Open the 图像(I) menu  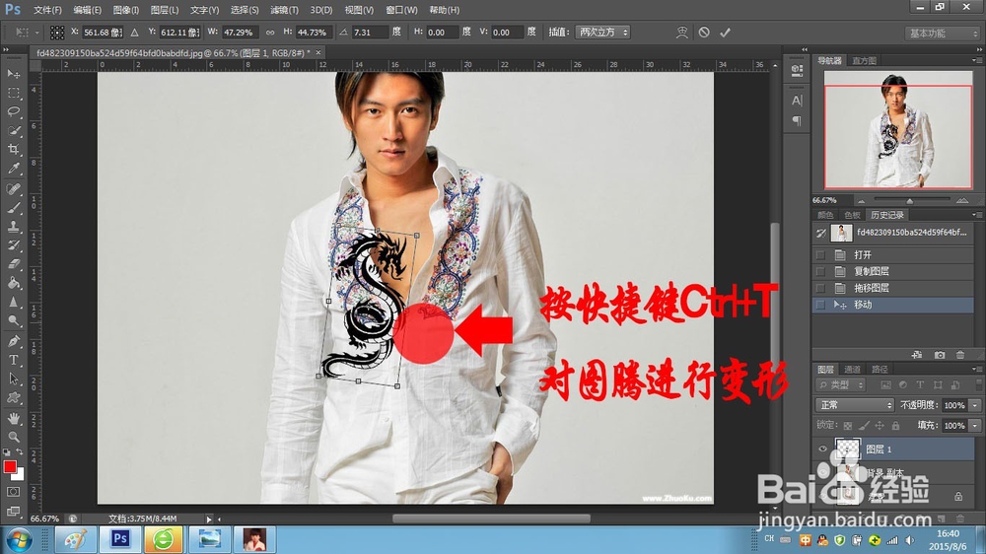pos(126,10)
